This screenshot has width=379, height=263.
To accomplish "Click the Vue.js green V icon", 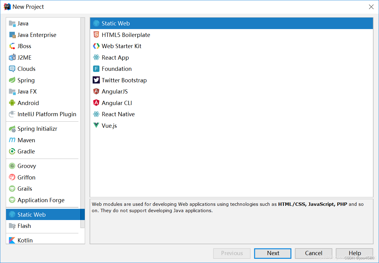I will [x=96, y=126].
